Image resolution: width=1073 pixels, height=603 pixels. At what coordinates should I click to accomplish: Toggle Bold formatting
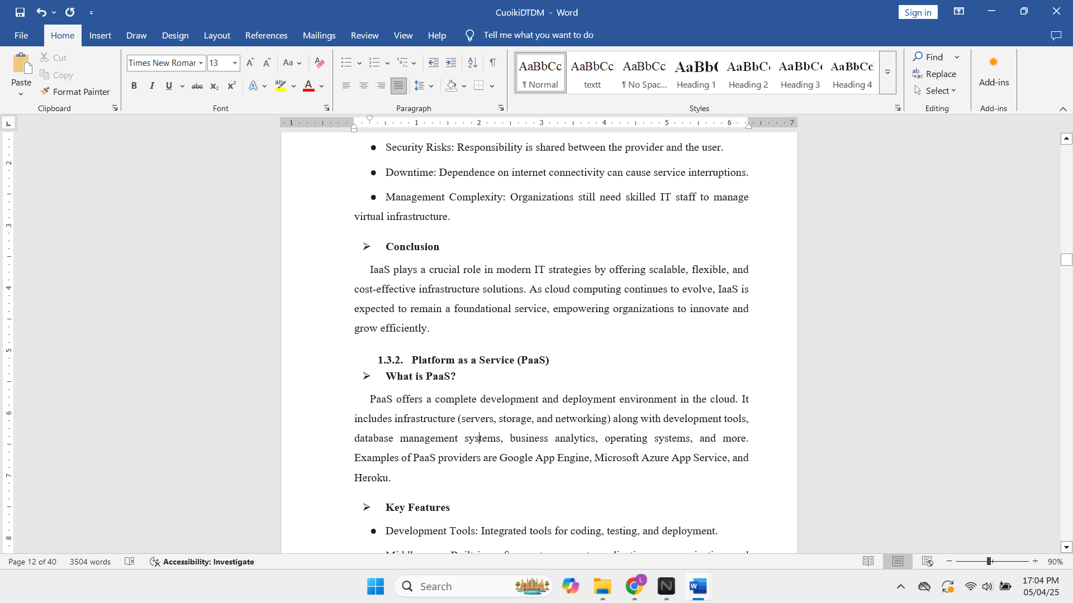pyautogui.click(x=134, y=86)
